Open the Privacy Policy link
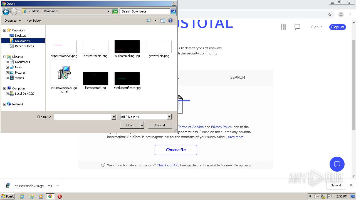The height and width of the screenshot is (200, 356). [x=221, y=127]
